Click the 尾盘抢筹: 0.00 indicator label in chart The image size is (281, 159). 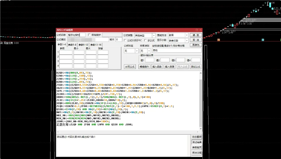pos(11,43)
